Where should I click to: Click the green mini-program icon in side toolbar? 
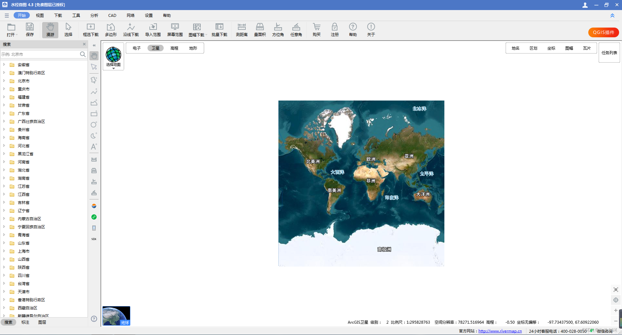pos(94,217)
